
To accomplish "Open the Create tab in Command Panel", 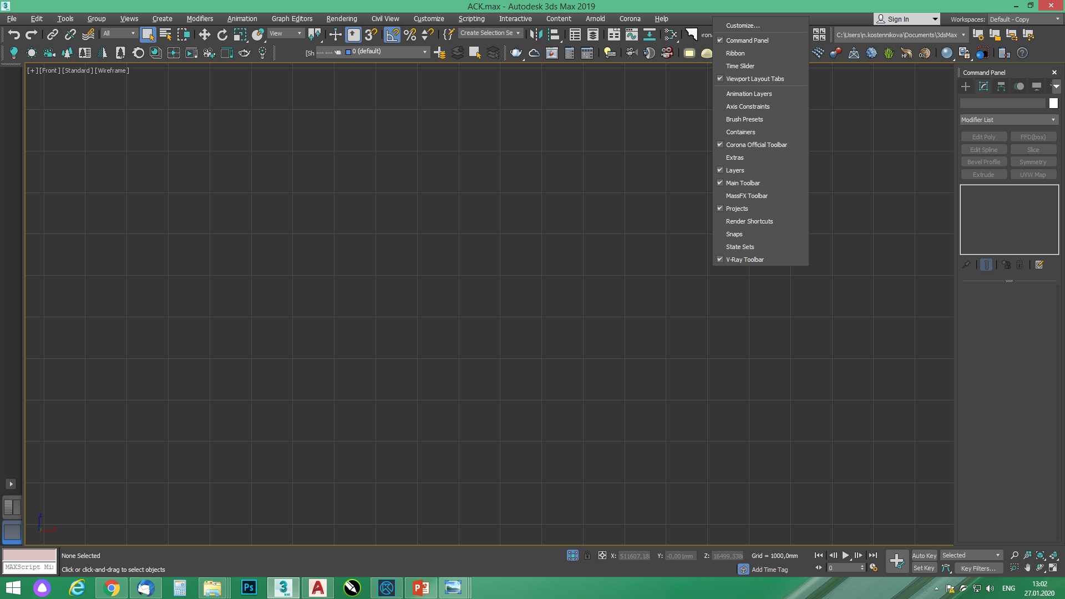I will click(966, 87).
